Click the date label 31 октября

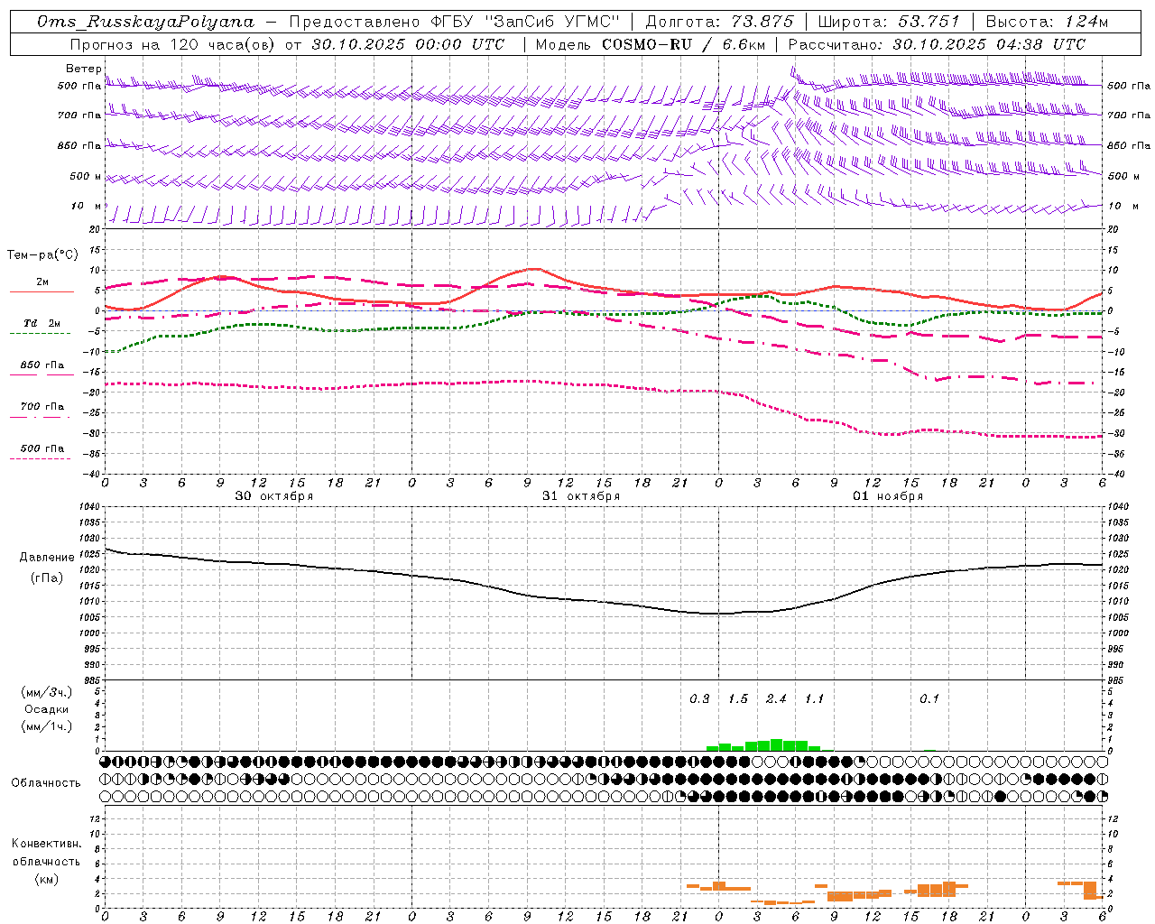581,496
